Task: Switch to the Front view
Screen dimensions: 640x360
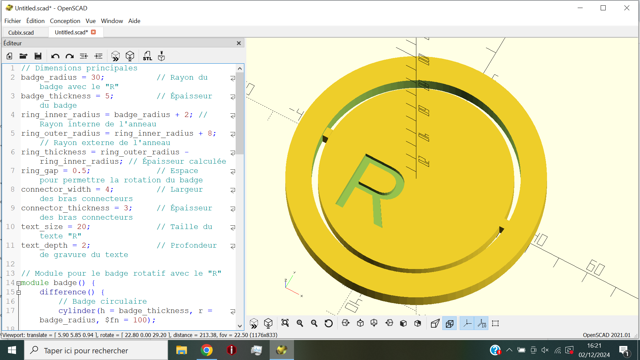Action: pyautogui.click(x=403, y=323)
